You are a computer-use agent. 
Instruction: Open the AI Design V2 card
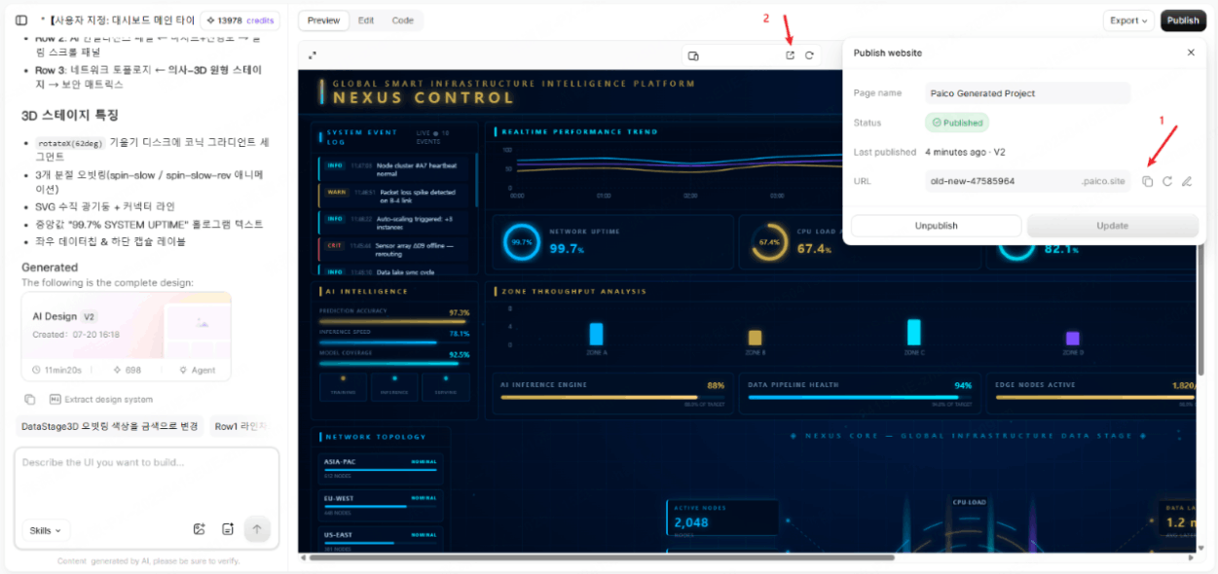pos(127,337)
